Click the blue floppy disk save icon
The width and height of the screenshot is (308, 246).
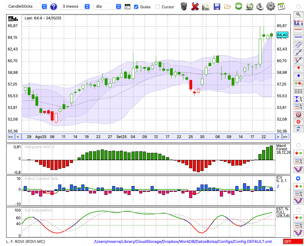click(217, 6)
